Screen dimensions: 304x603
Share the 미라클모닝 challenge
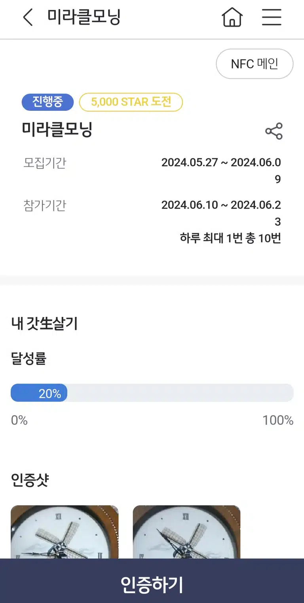click(x=274, y=131)
